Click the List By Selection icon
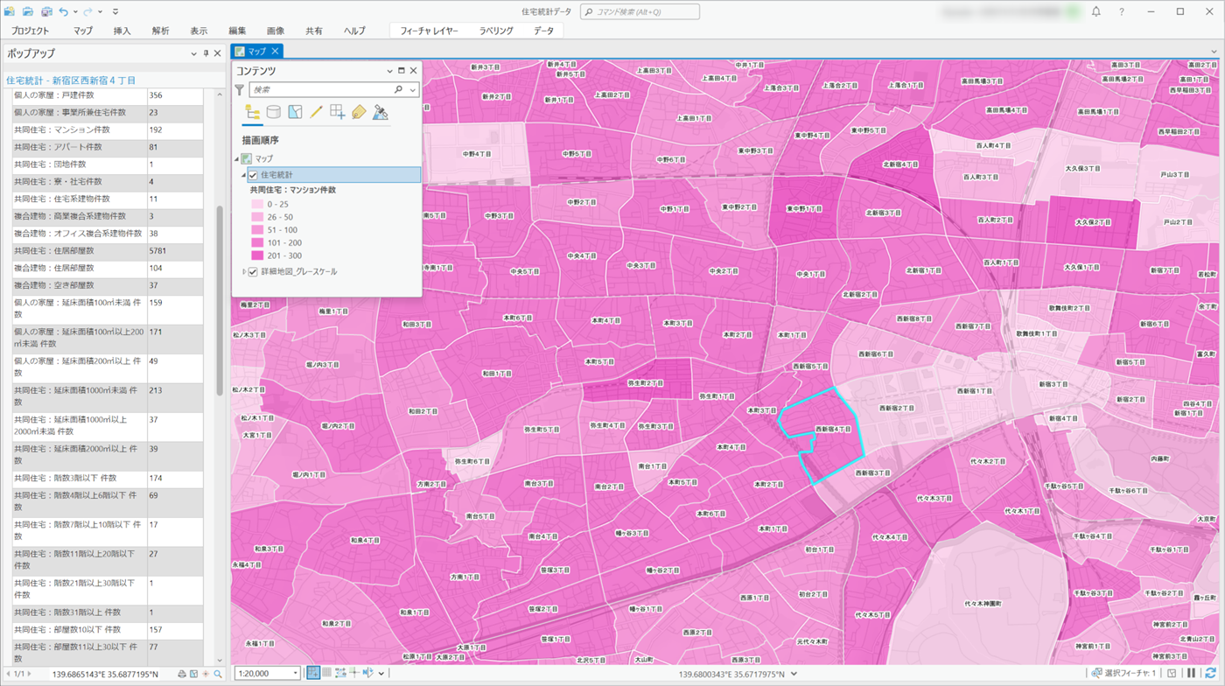1225x686 pixels. click(295, 112)
